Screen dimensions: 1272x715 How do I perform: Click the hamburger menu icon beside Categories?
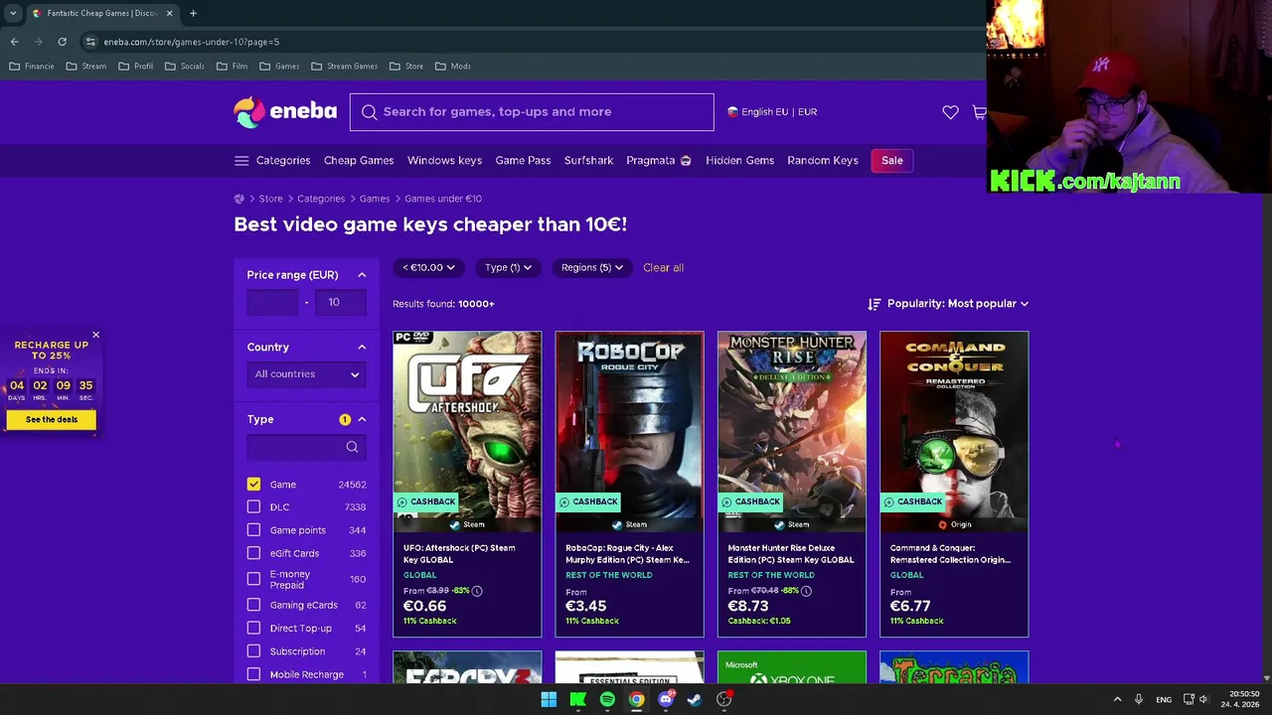241,161
